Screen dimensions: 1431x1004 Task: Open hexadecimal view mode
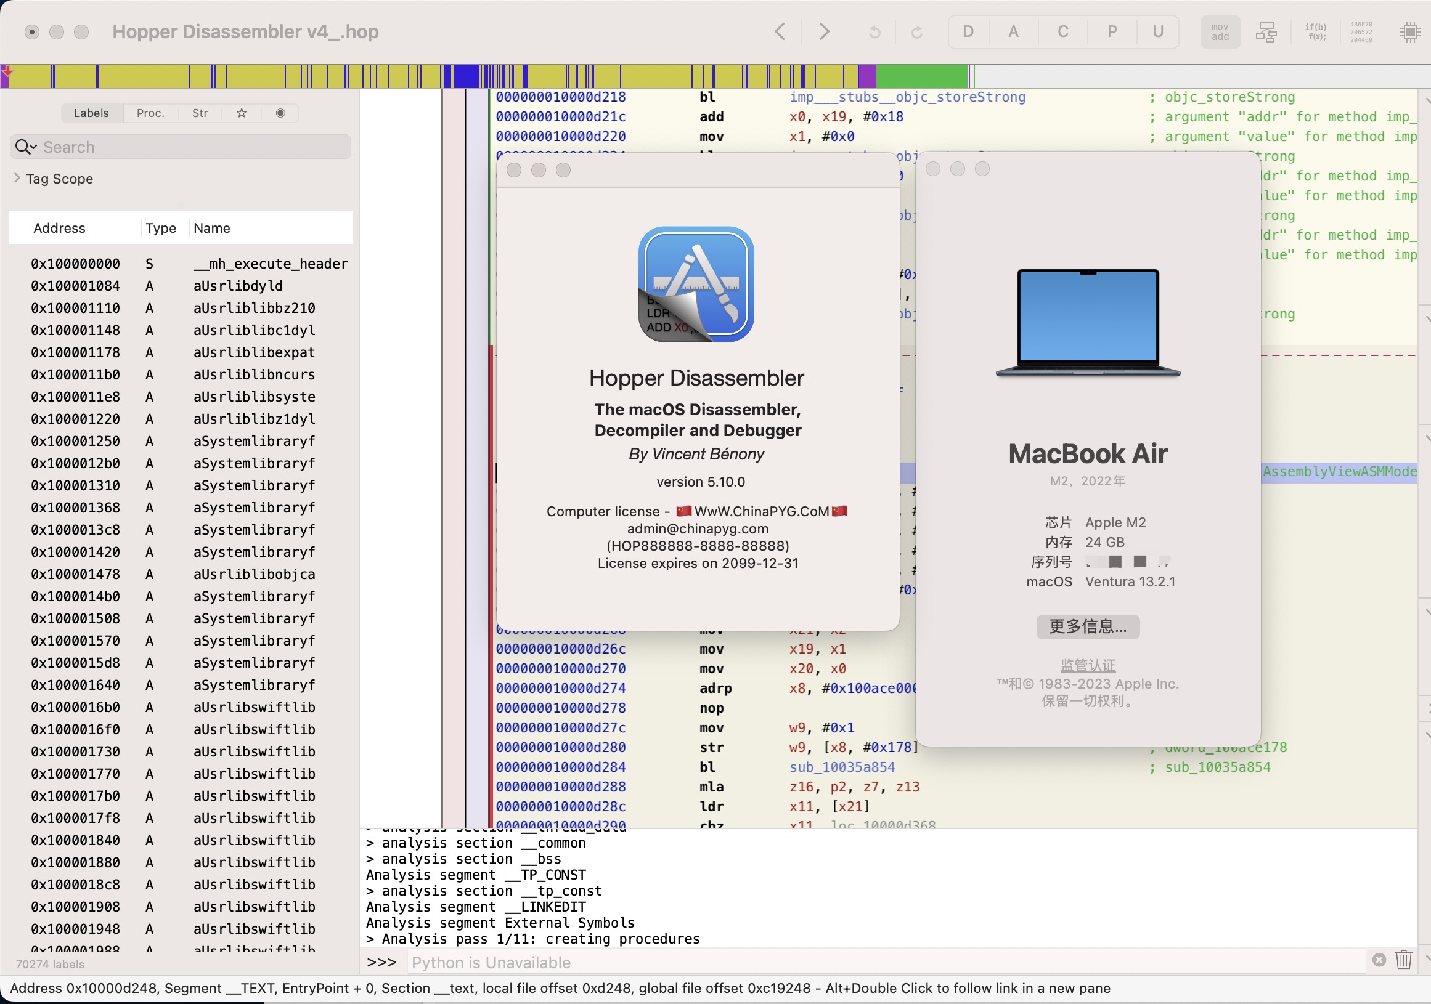pyautogui.click(x=1361, y=32)
